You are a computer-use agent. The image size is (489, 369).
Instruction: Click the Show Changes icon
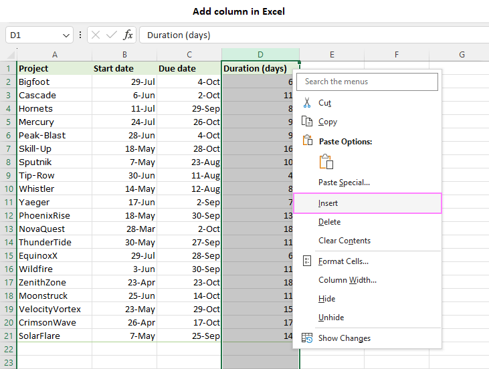307,338
